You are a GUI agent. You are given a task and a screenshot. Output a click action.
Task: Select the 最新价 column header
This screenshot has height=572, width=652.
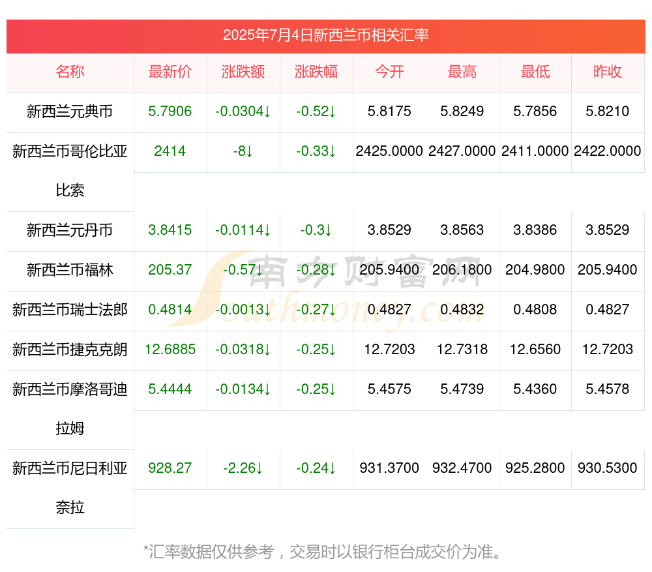pyautogui.click(x=170, y=72)
